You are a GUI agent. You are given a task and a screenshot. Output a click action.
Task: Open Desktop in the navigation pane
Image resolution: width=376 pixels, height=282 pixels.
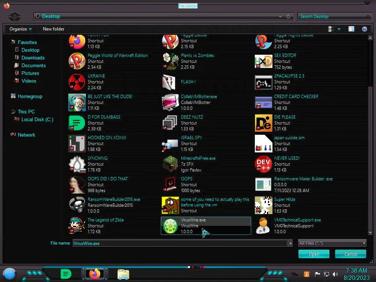click(30, 50)
